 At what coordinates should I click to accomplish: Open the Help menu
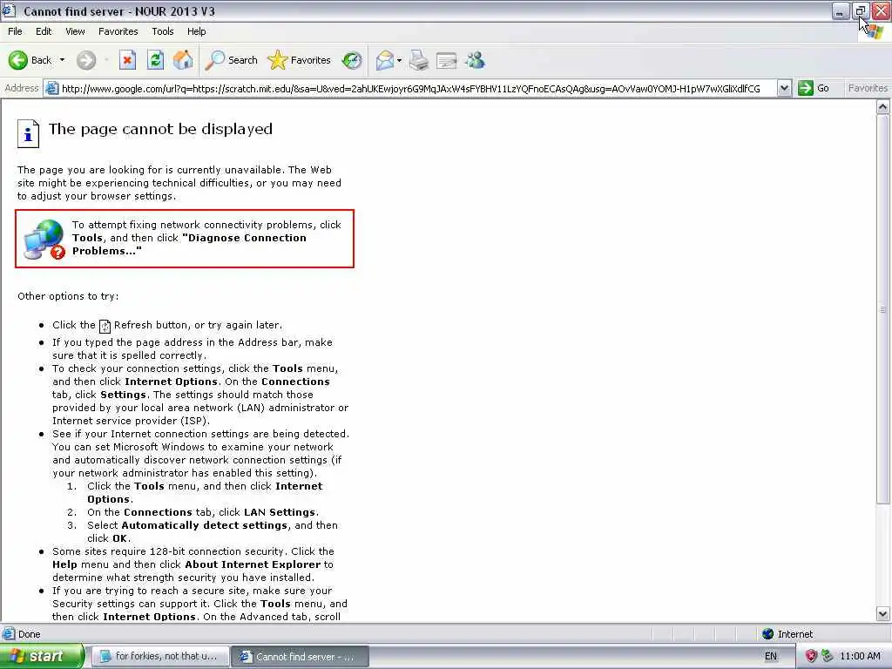click(x=196, y=31)
